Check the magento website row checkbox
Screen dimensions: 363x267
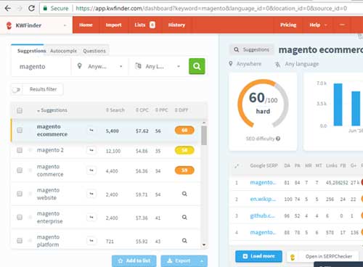20,194
